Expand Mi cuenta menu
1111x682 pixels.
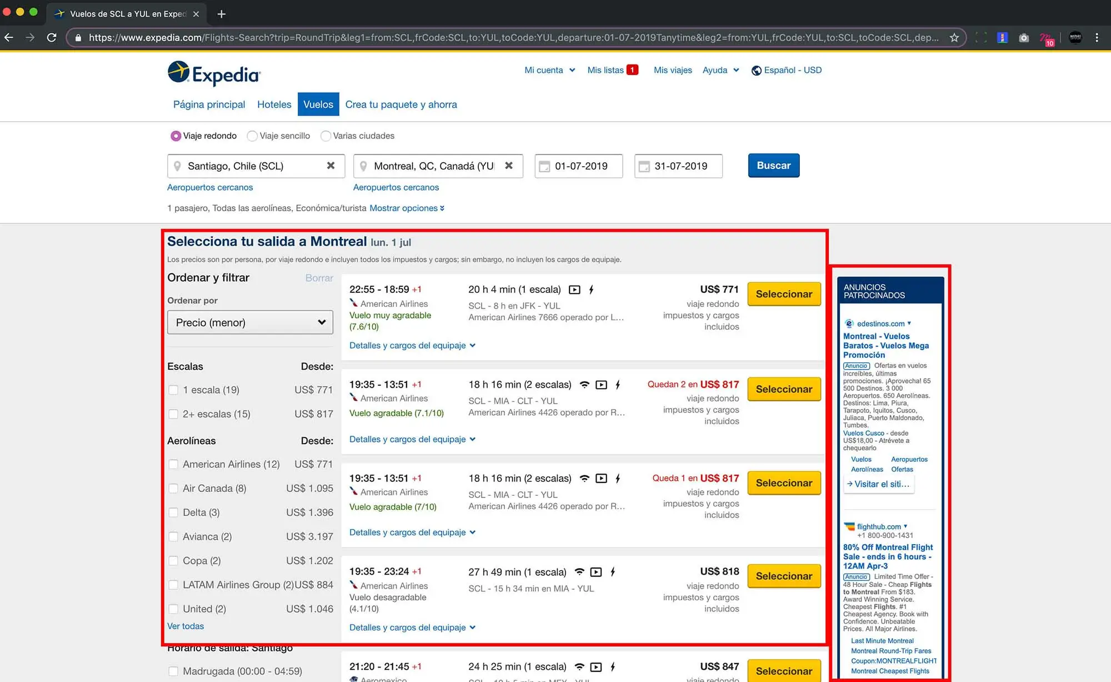click(x=549, y=70)
